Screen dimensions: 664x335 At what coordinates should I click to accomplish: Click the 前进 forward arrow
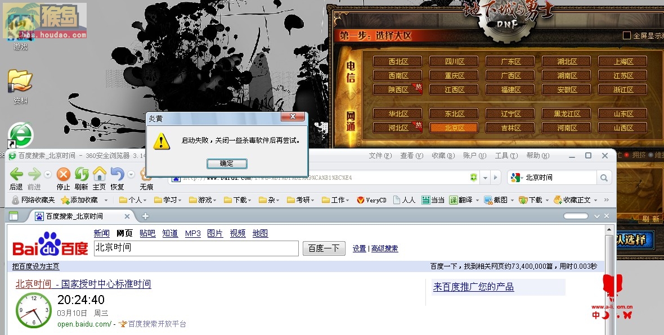coord(34,174)
